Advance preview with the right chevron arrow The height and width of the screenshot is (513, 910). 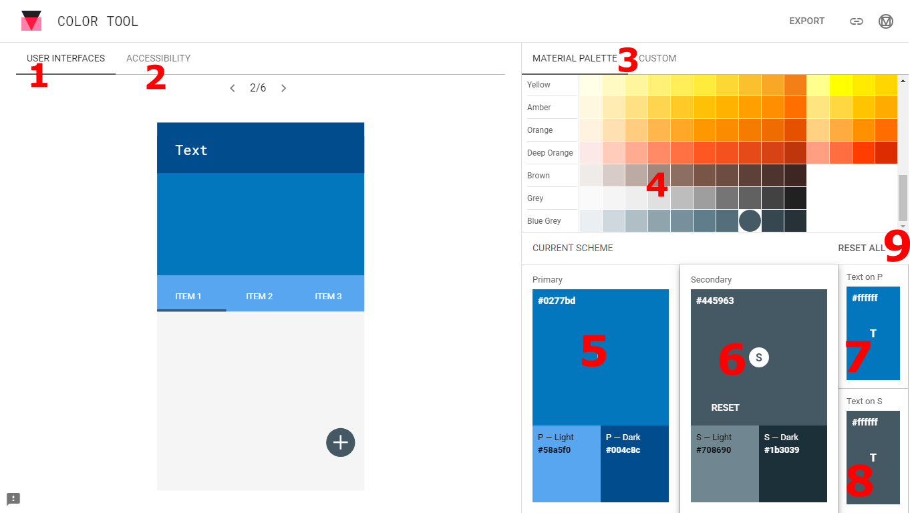click(283, 88)
